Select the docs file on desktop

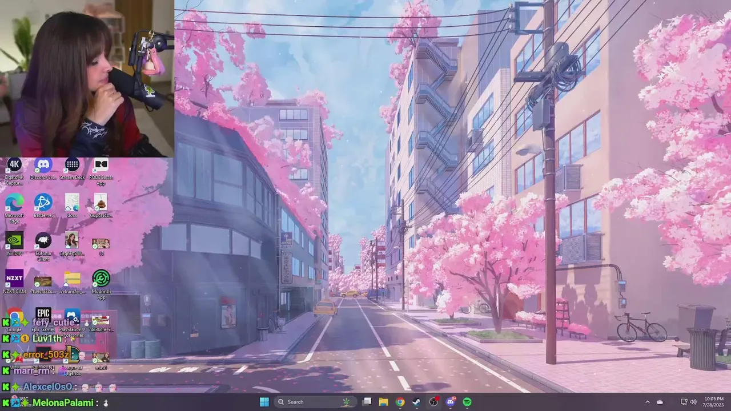click(x=72, y=205)
